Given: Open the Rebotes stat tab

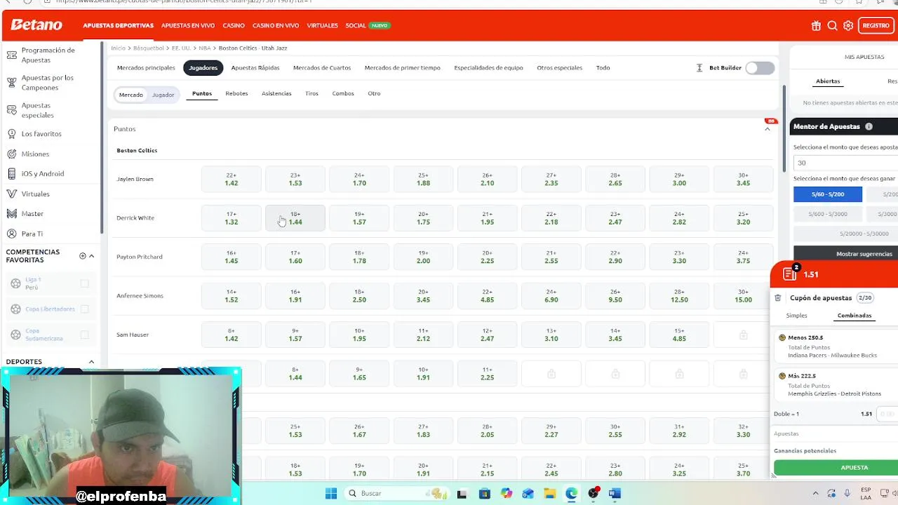Looking at the screenshot, I should click(x=236, y=93).
